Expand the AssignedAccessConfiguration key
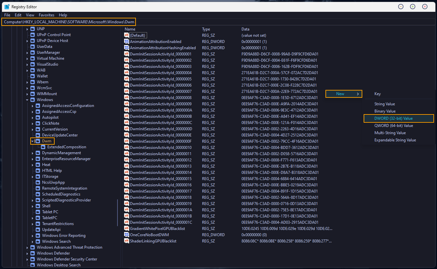This screenshot has height=269, width=437. [33, 106]
